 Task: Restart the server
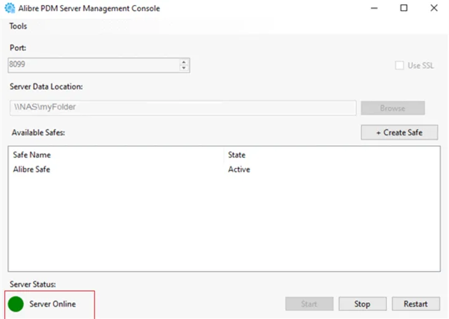pyautogui.click(x=416, y=304)
